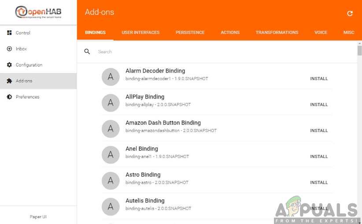Screen dimensions: 362x224
Task: Open Control in the sidebar
Action: pos(38,33)
